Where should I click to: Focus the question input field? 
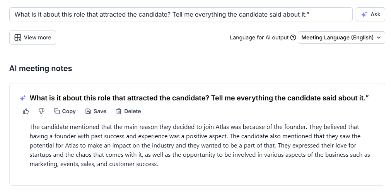click(181, 14)
